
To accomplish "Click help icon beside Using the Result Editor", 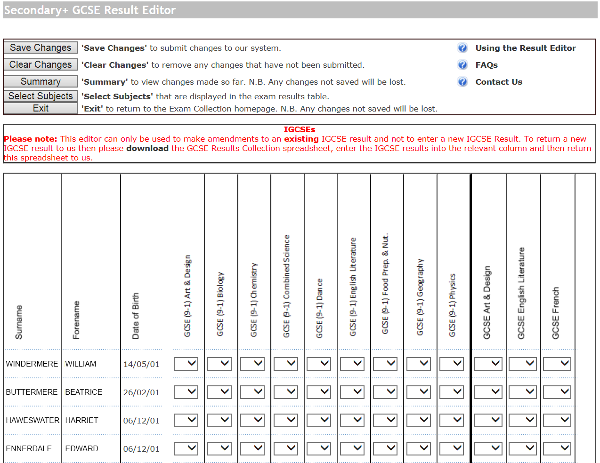I will (x=462, y=48).
